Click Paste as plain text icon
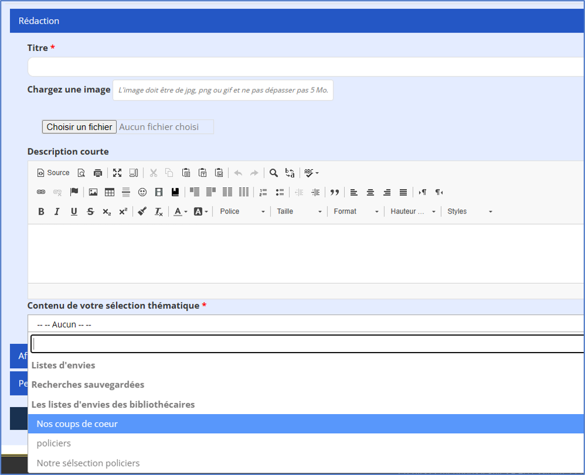The width and height of the screenshot is (585, 475). [203, 173]
